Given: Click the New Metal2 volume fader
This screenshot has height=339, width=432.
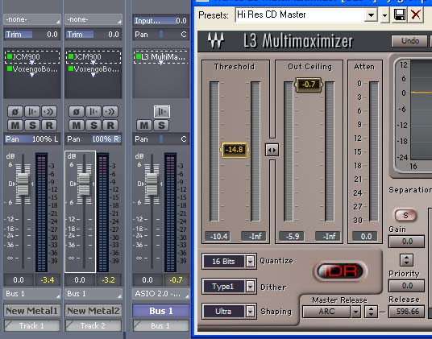Looking at the screenshot, I should 84,184.
